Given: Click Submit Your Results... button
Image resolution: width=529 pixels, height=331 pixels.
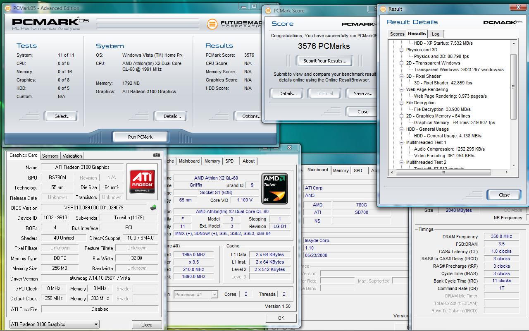Looking at the screenshot, I should [x=325, y=61].
